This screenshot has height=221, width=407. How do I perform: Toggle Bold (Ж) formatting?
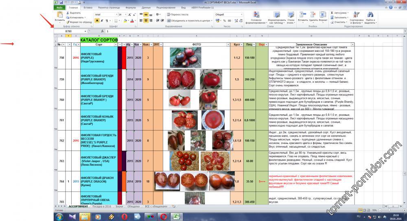tap(97, 20)
